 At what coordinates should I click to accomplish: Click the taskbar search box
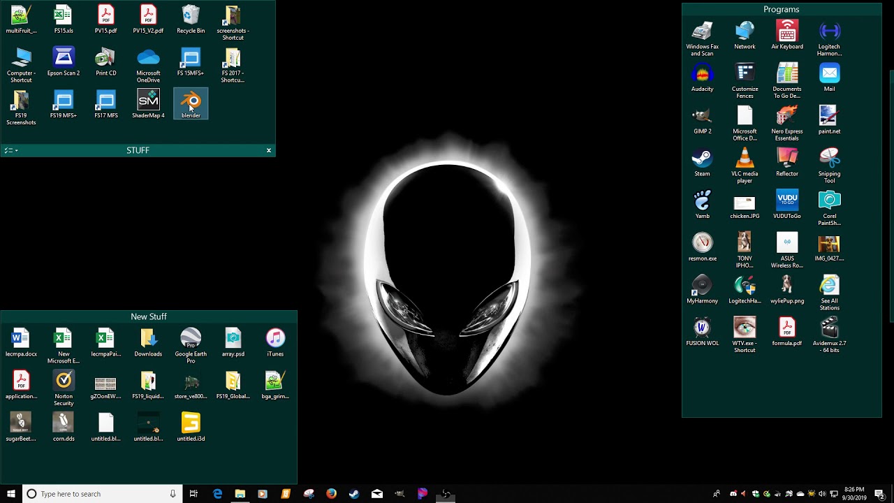[102, 494]
